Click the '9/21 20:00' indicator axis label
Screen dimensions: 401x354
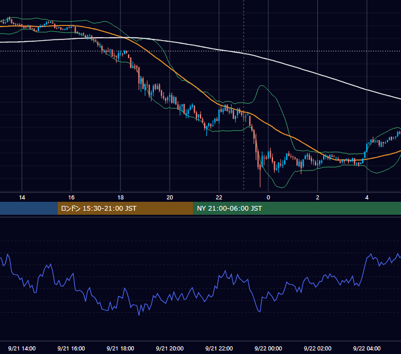pos(170,348)
